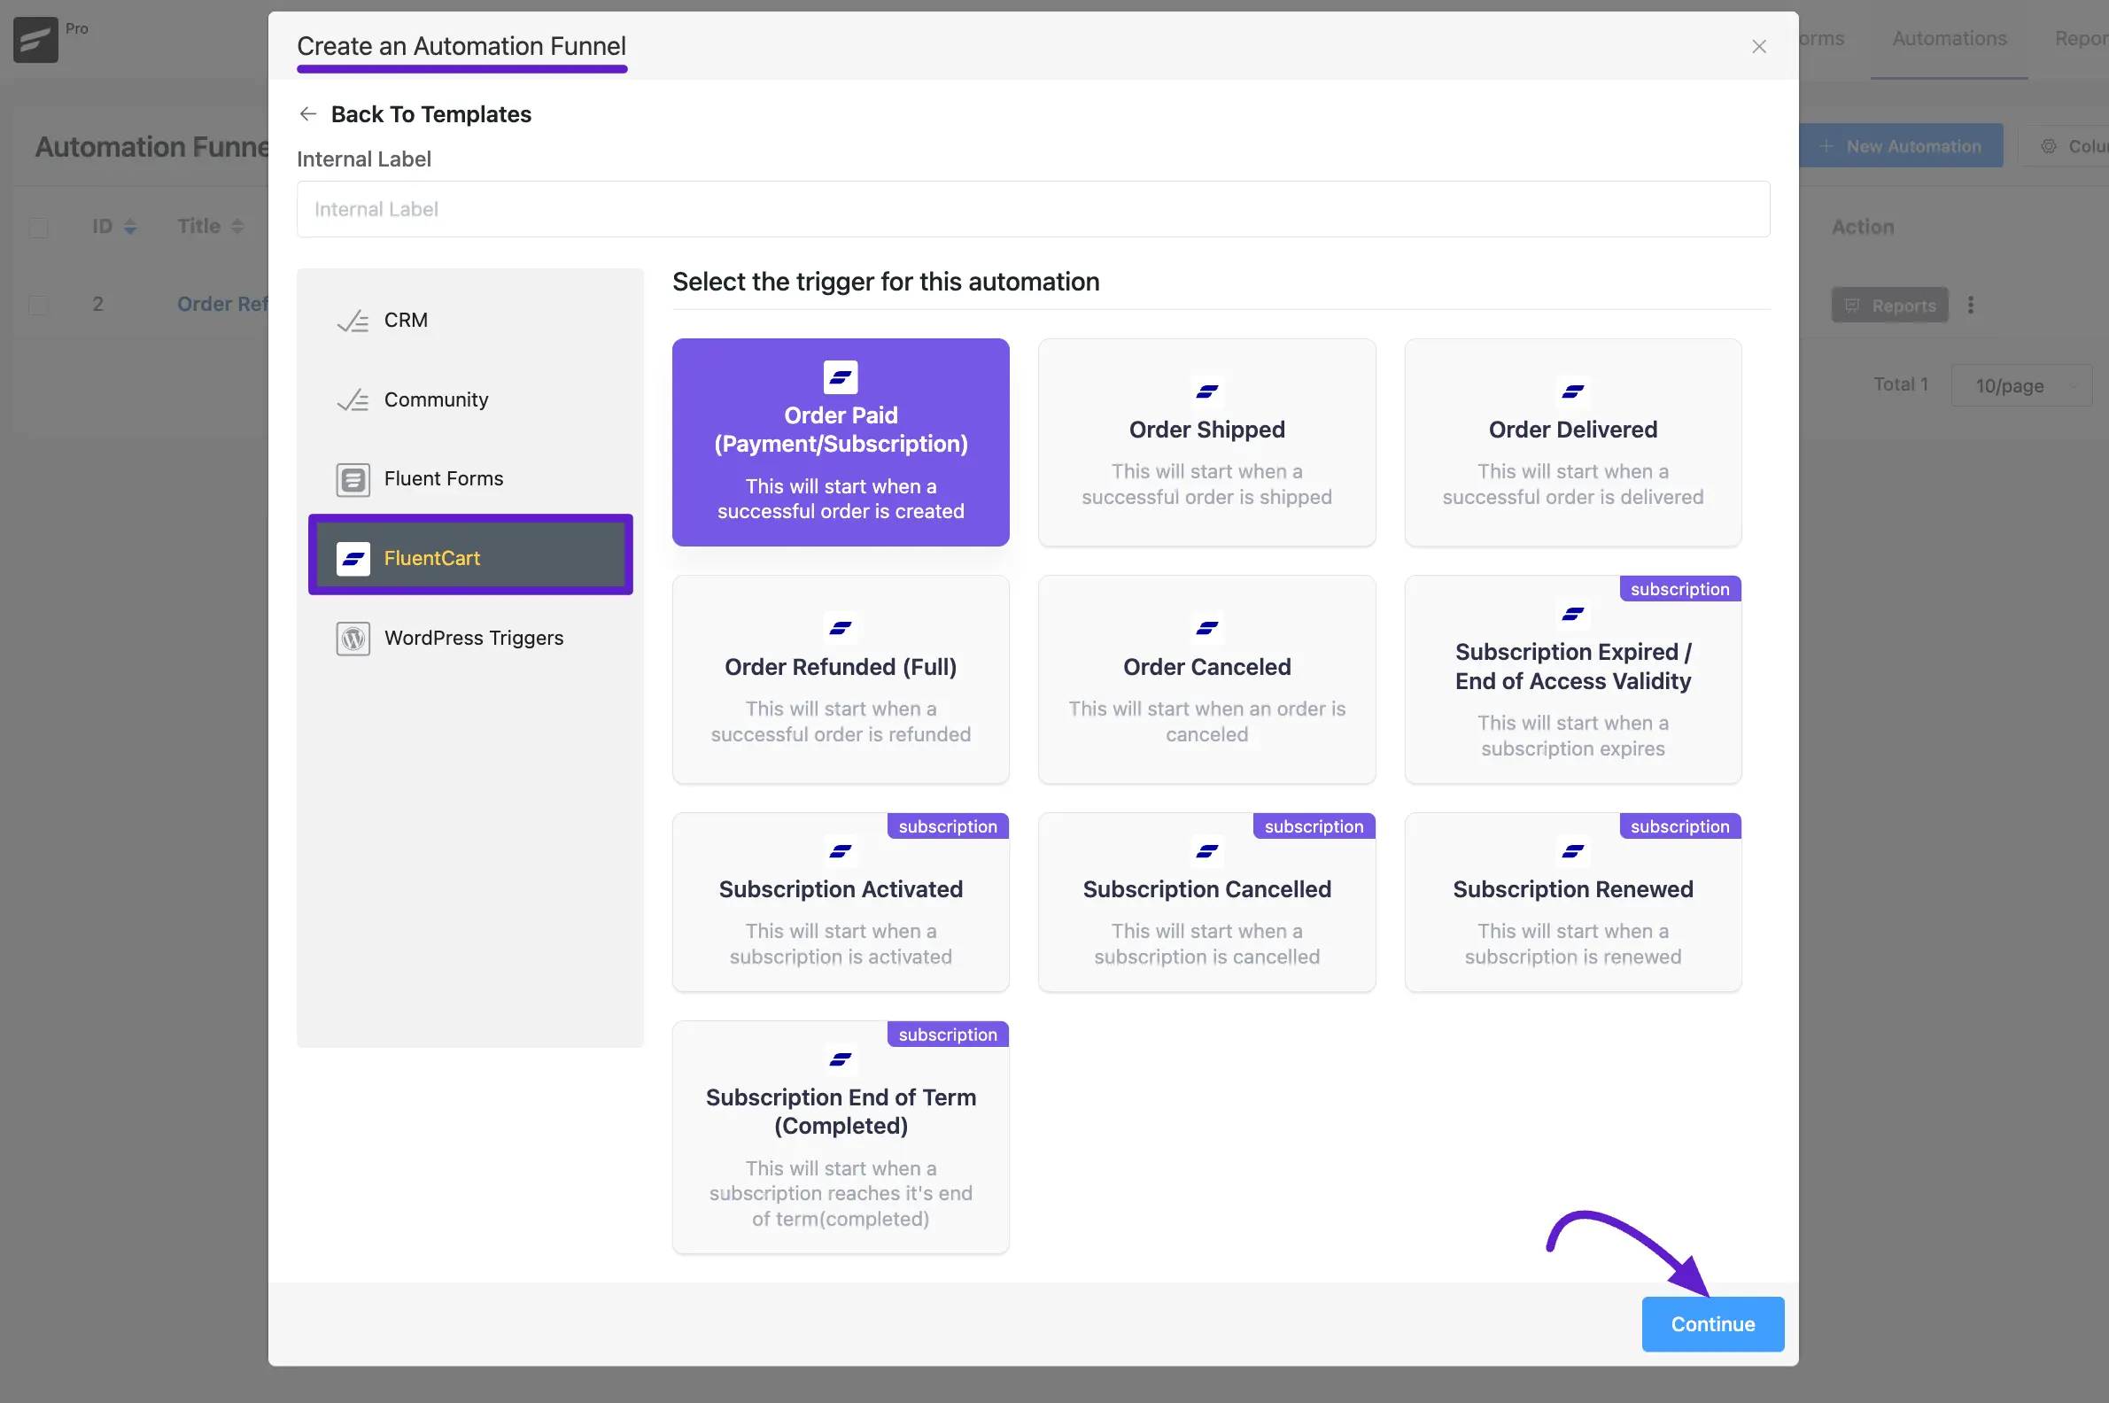Click the FluentCRM logo at top left
This screenshot has height=1403, width=2109.
tap(35, 39)
